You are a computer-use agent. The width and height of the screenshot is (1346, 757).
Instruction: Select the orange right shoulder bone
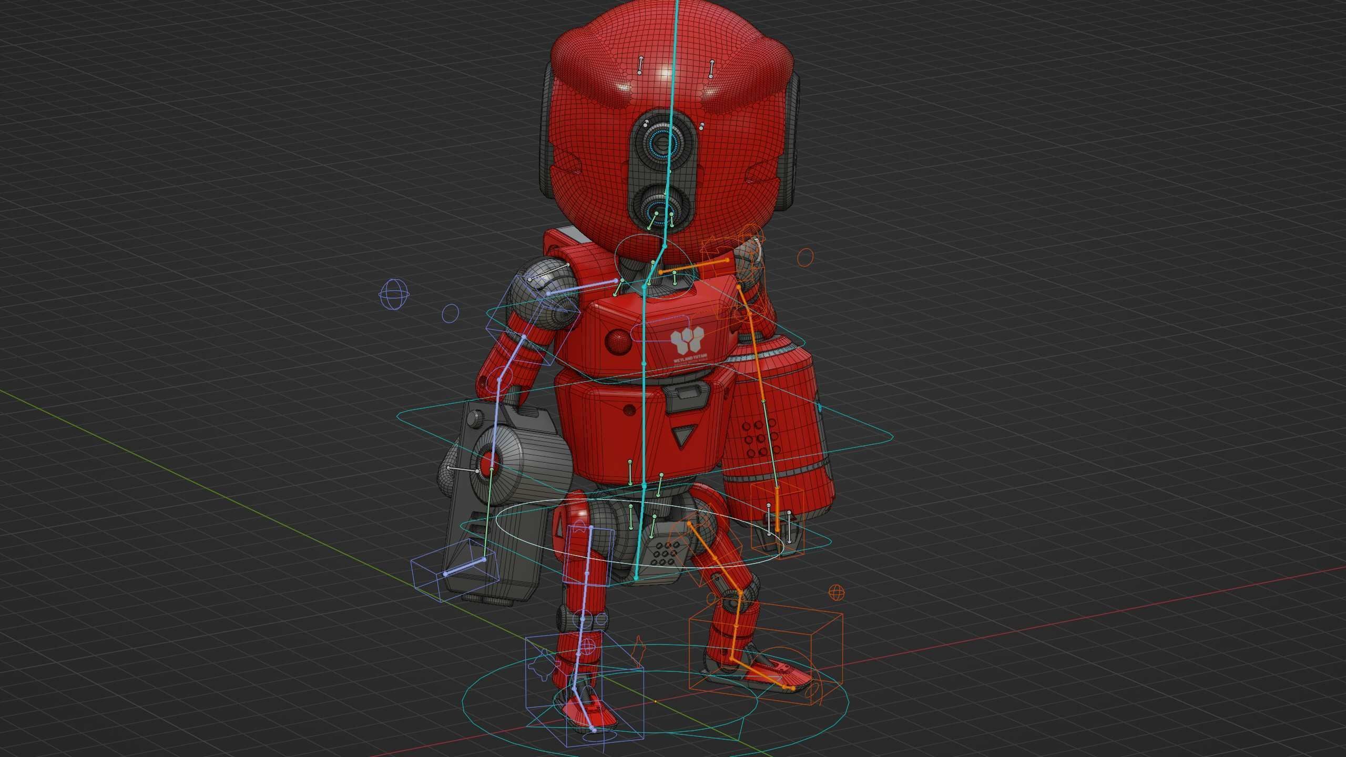tap(693, 266)
